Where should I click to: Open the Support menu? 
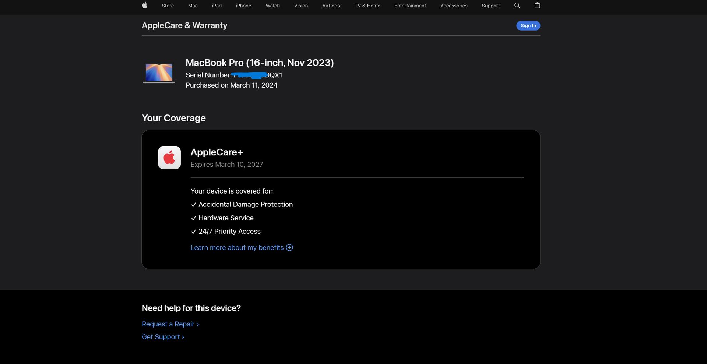pos(491,6)
